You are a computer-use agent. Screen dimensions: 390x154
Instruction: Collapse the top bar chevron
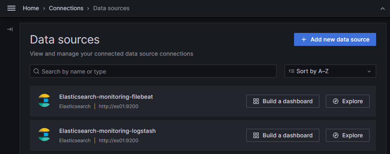[x=383, y=9]
